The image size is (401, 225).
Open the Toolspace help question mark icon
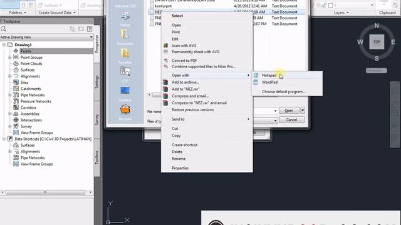[x=90, y=29]
